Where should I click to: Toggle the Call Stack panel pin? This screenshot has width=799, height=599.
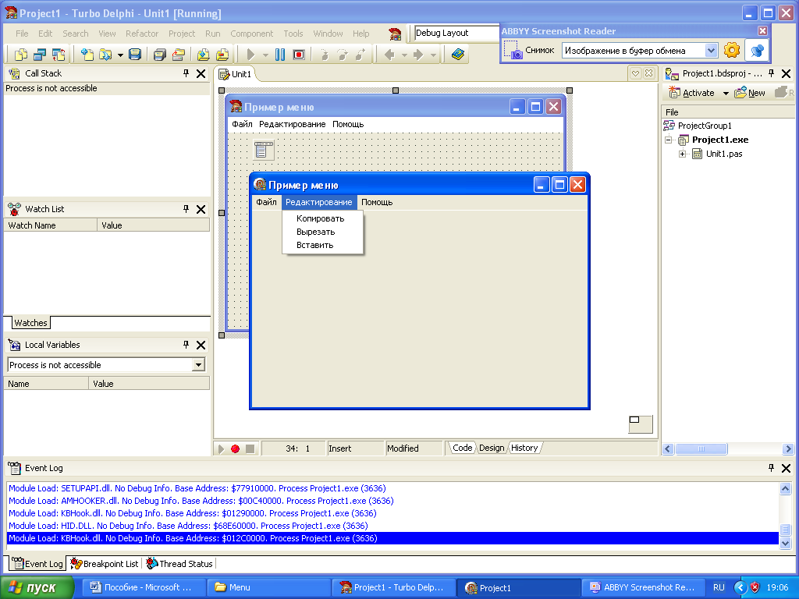click(x=186, y=73)
